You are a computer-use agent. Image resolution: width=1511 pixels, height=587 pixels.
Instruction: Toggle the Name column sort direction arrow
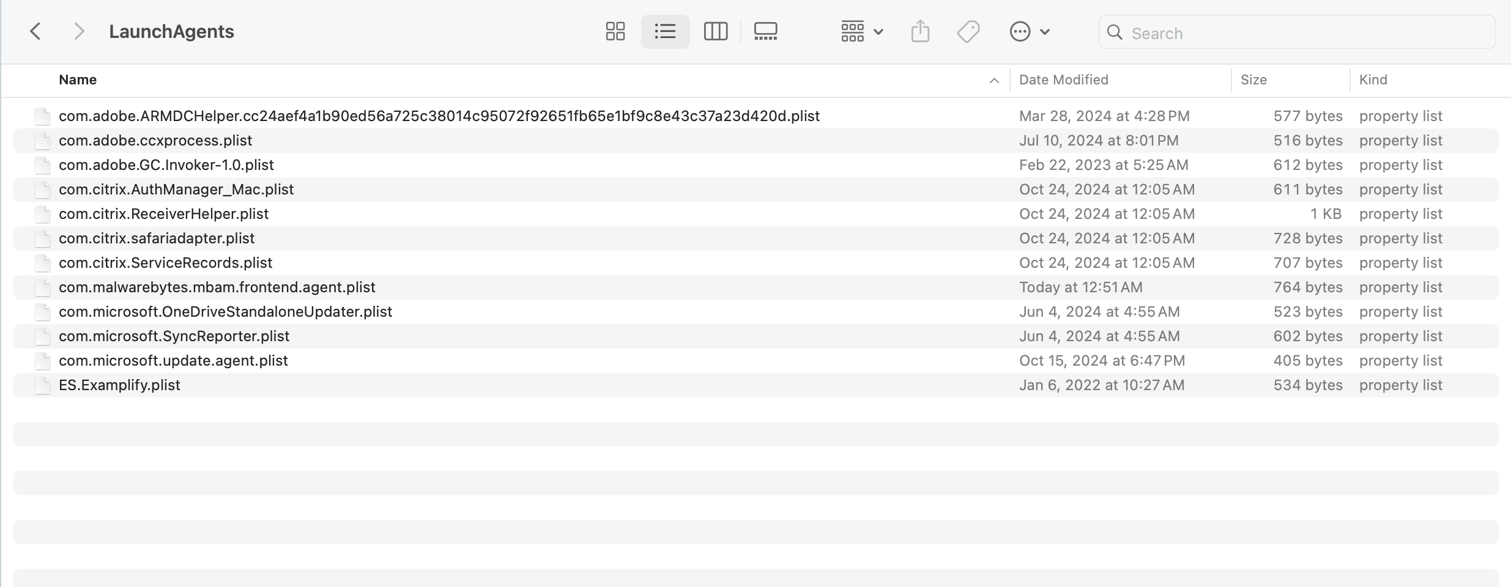coord(994,81)
